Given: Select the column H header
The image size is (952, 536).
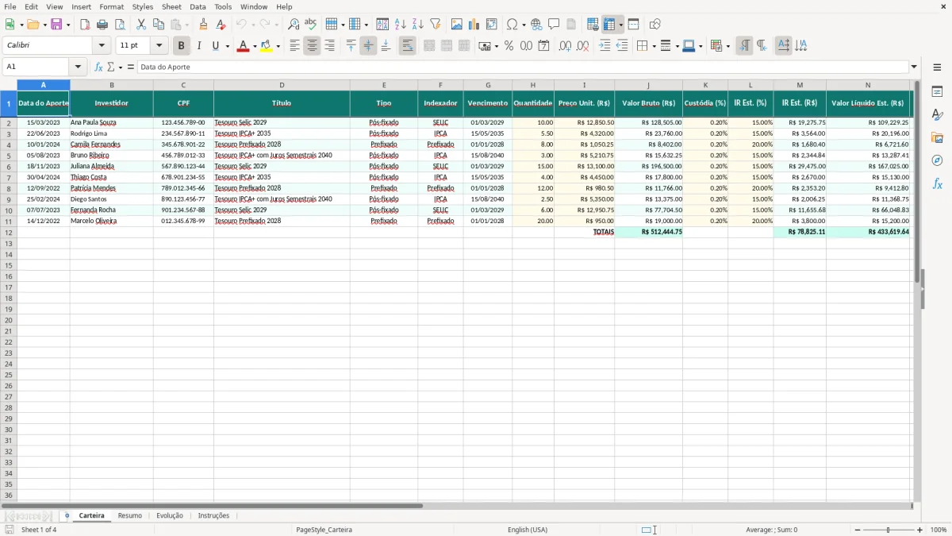Looking at the screenshot, I should [x=533, y=84].
